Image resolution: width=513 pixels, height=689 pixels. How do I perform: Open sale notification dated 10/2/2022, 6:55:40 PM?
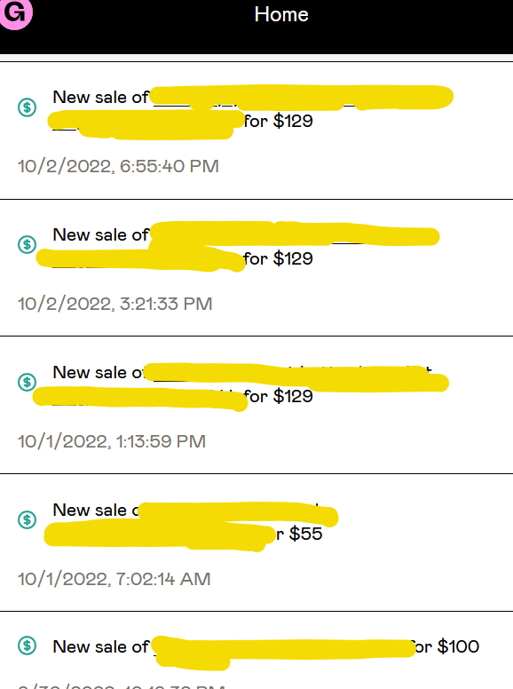pyautogui.click(x=256, y=131)
